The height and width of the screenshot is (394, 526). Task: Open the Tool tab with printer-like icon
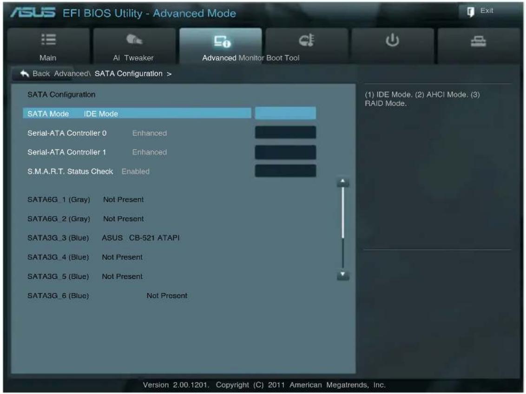[479, 46]
